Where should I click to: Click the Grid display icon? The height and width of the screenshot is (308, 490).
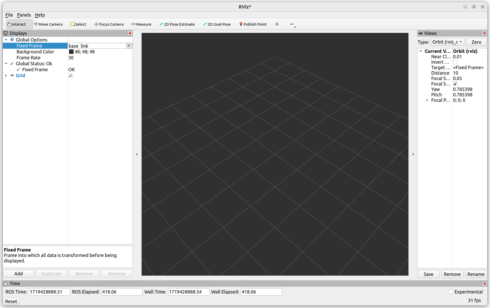click(12, 75)
